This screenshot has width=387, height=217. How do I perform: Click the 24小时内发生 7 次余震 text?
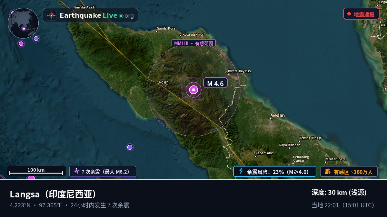coord(100,205)
